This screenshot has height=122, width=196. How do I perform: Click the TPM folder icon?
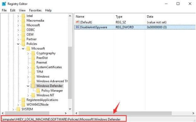(x=33, y=72)
